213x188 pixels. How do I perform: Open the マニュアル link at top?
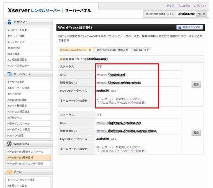[x=184, y=6]
